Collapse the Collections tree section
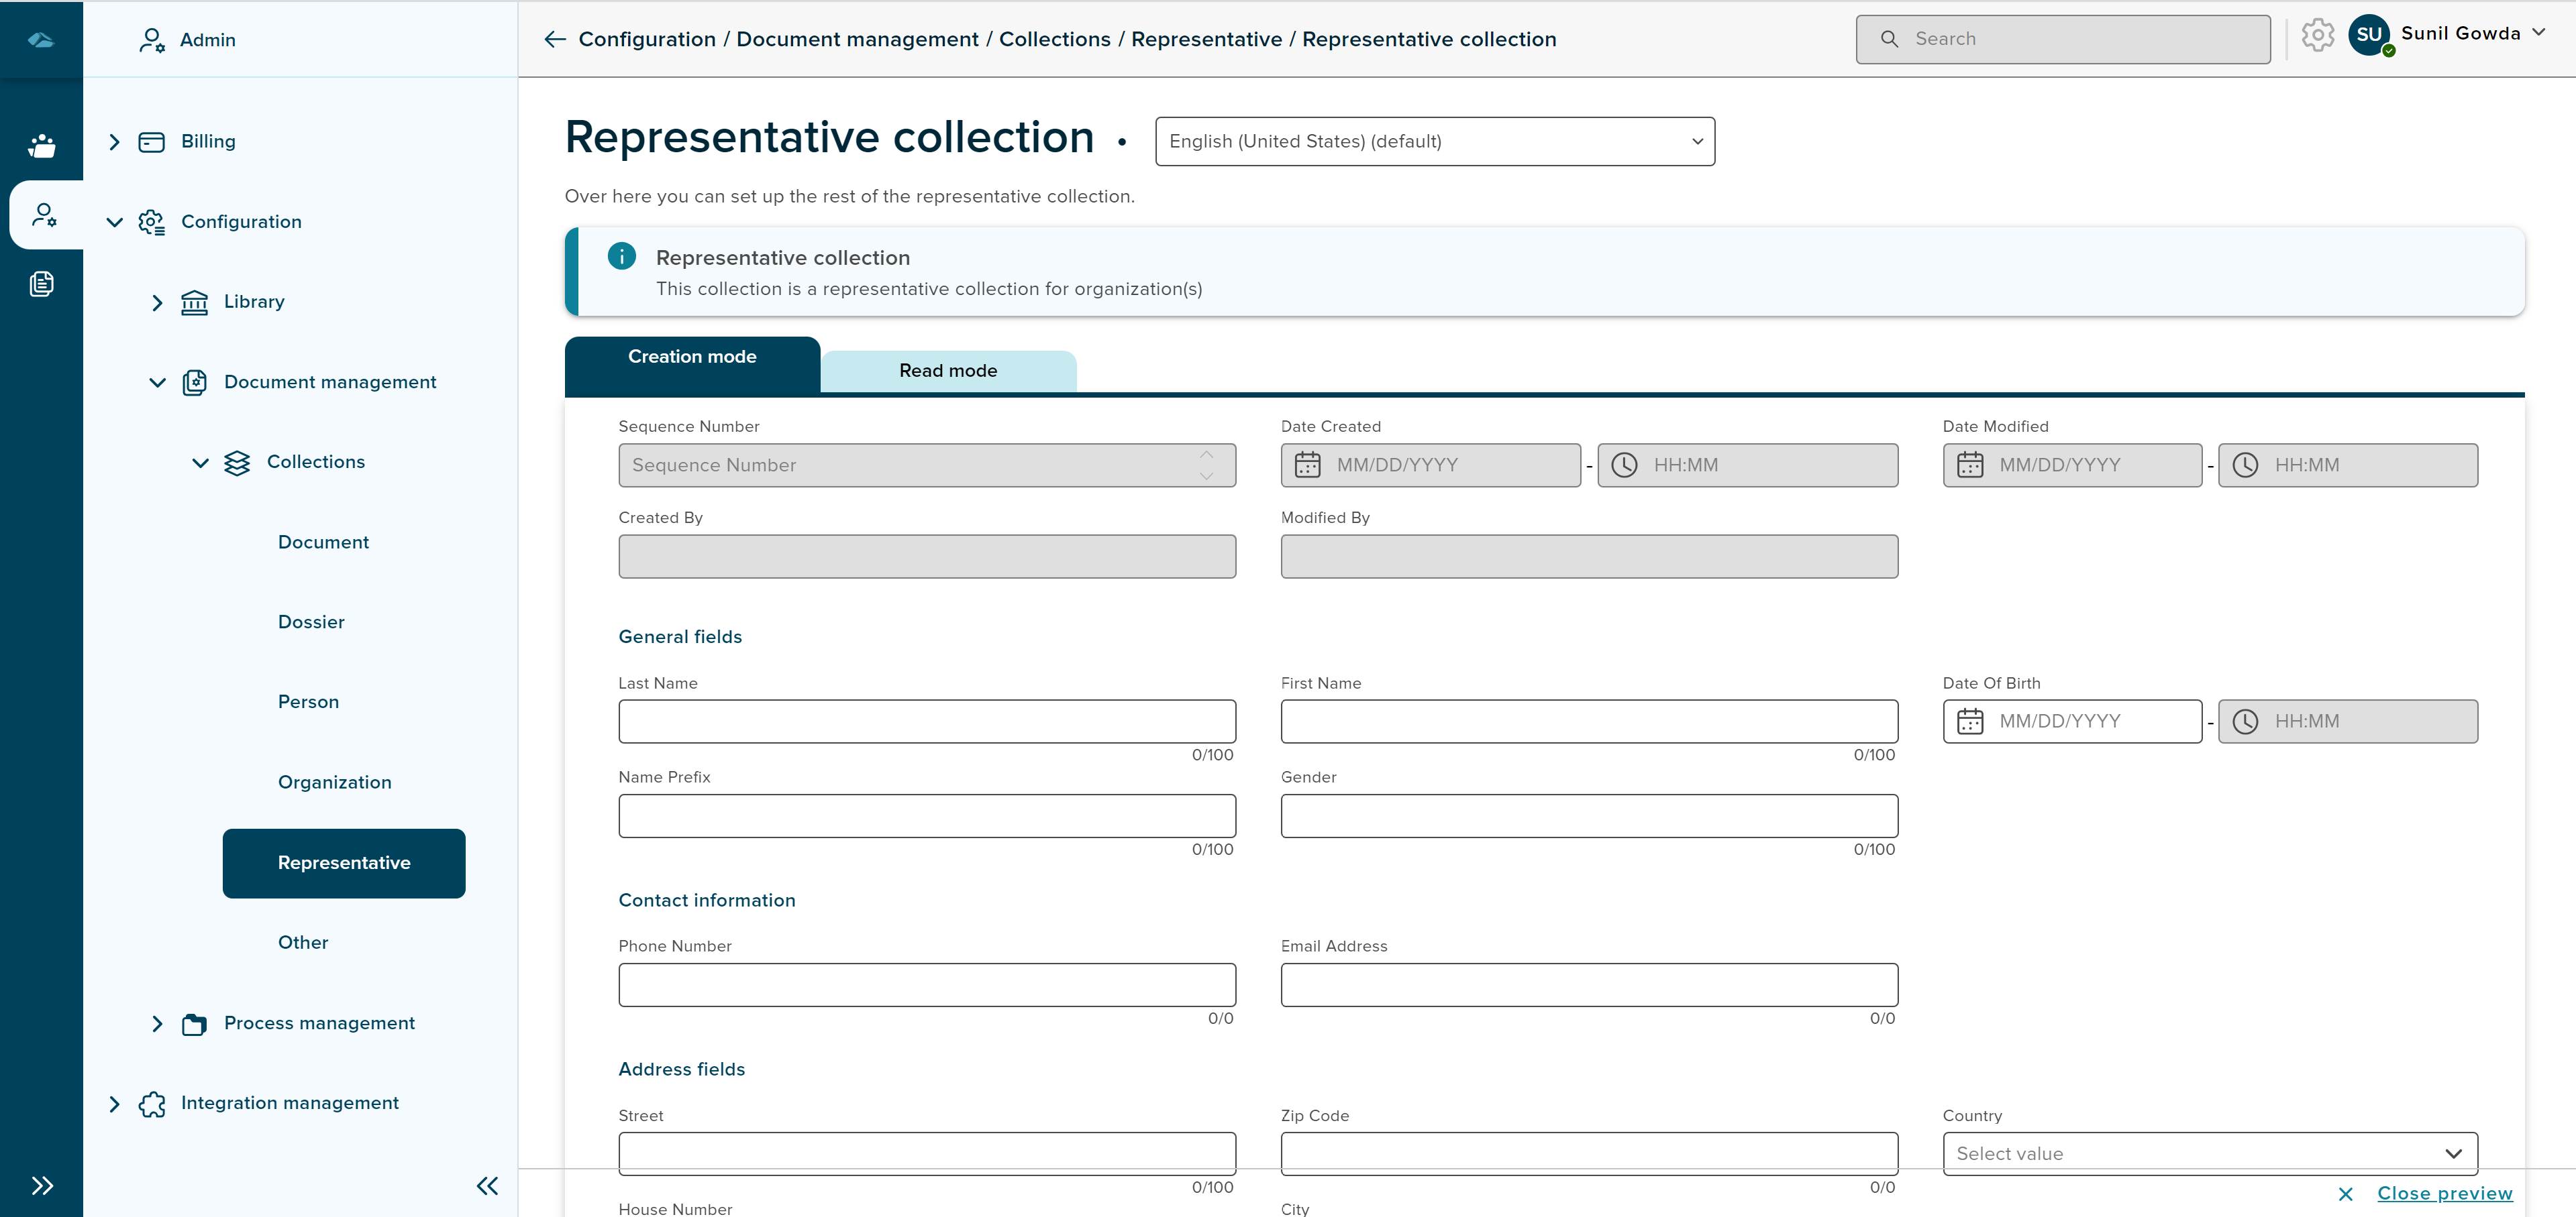The width and height of the screenshot is (2576, 1217). coord(200,463)
